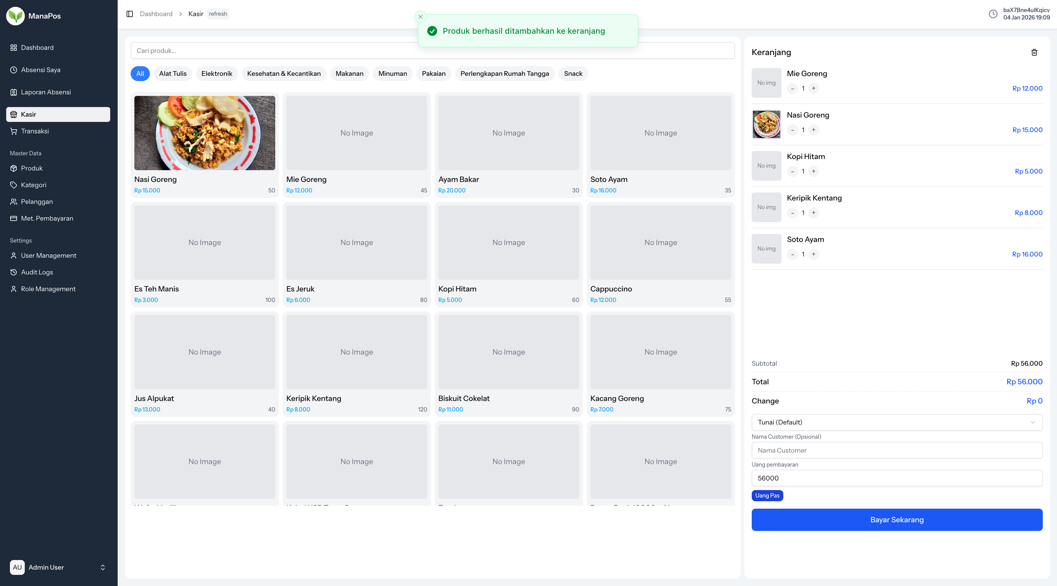
Task: Add Nasi Goreng product thumbnail to cart
Action: (204, 133)
